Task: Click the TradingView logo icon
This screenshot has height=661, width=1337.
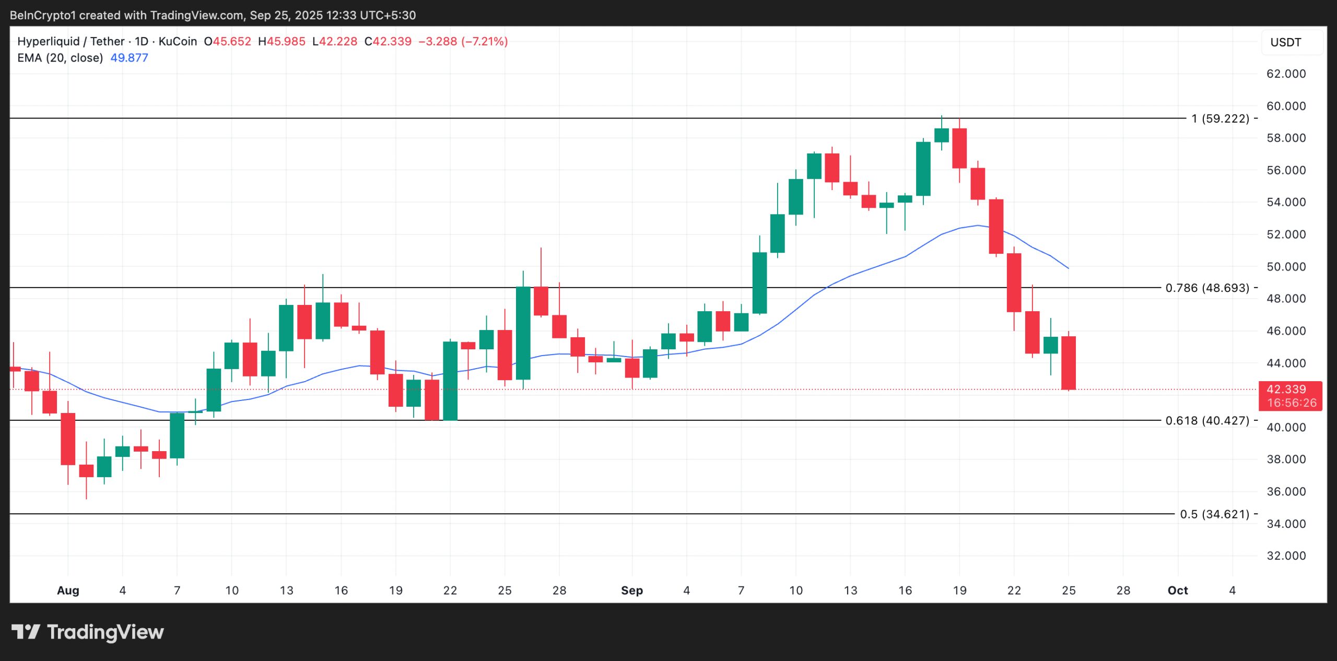Action: click(26, 632)
